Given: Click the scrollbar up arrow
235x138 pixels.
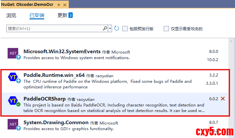Looking at the screenshot, I should pyautogui.click(x=232, y=41).
